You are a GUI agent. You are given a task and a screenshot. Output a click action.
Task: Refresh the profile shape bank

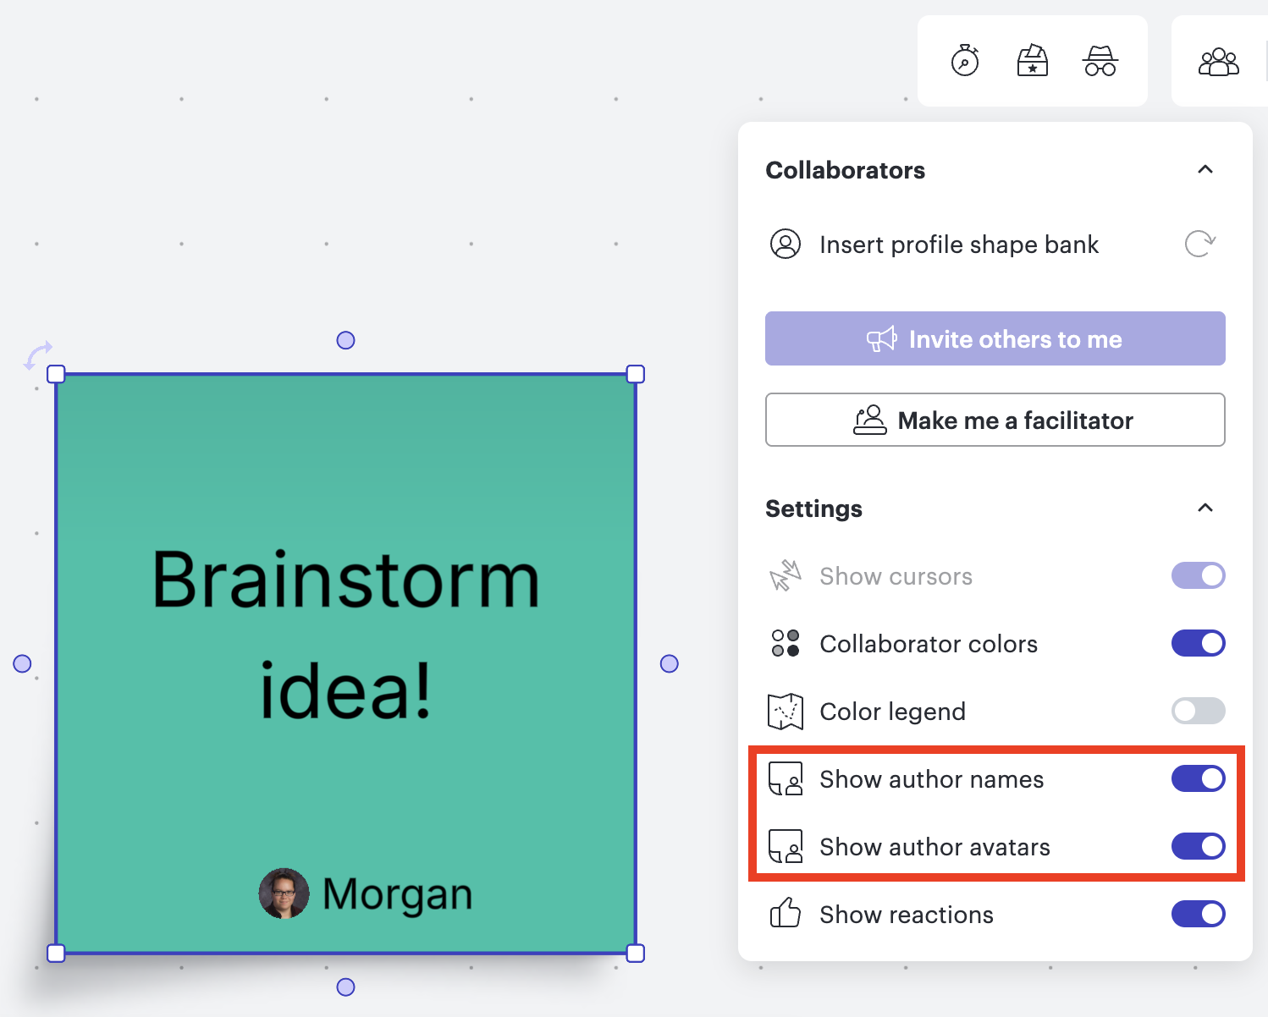[1200, 244]
